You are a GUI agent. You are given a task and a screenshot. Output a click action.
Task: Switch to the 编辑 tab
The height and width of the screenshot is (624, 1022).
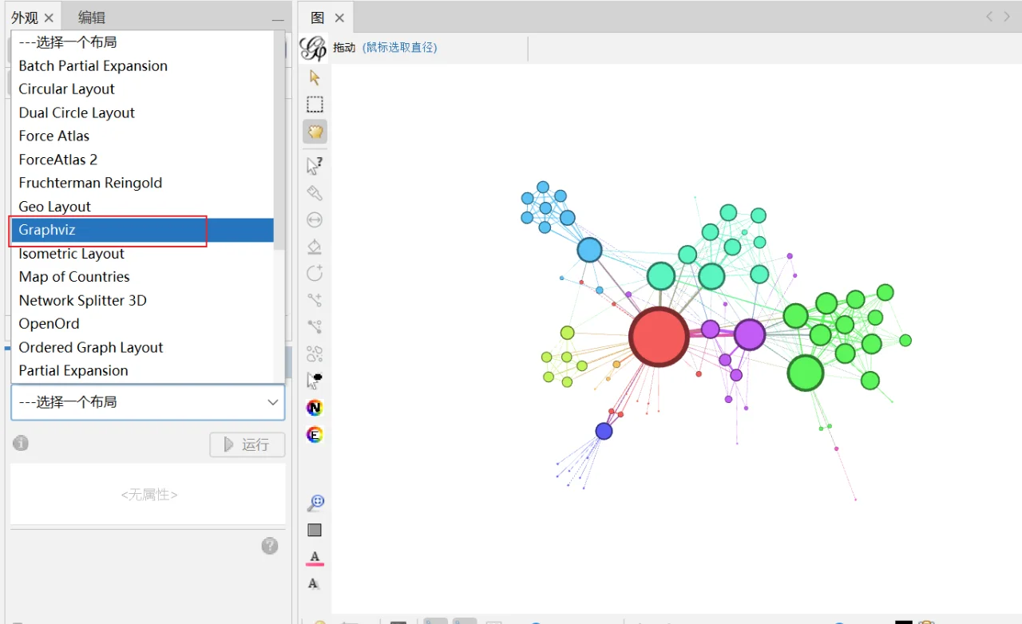[92, 18]
